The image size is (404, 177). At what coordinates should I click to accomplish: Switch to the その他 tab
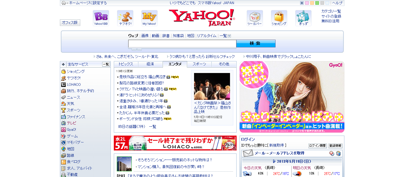coord(224,64)
